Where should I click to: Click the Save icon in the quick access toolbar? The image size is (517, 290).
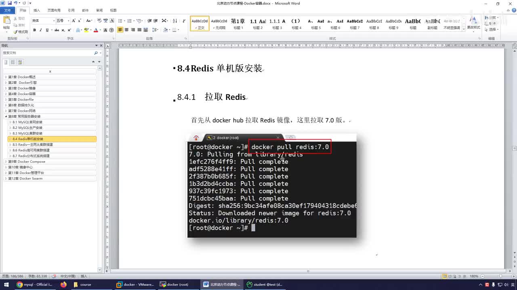click(9, 3)
